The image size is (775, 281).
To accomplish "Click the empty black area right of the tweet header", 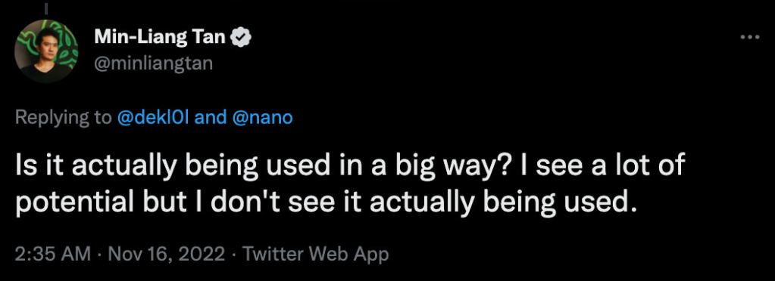I will pos(494,49).
